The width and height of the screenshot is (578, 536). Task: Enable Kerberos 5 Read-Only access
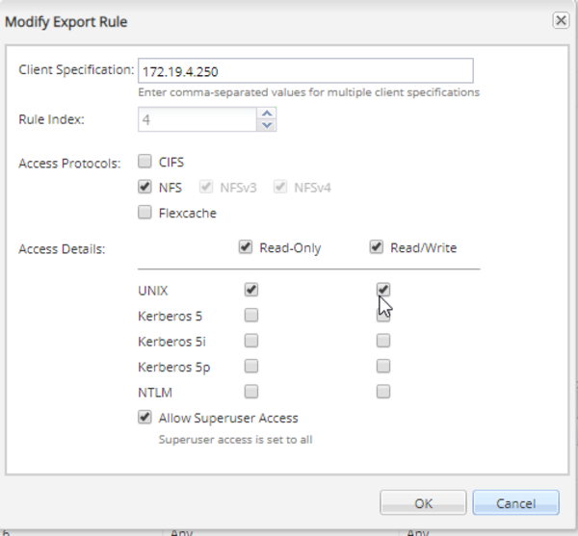251,315
